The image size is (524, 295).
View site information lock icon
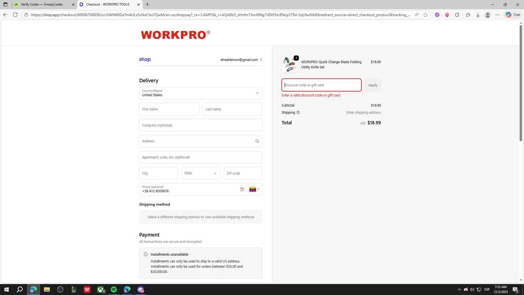coord(26,15)
